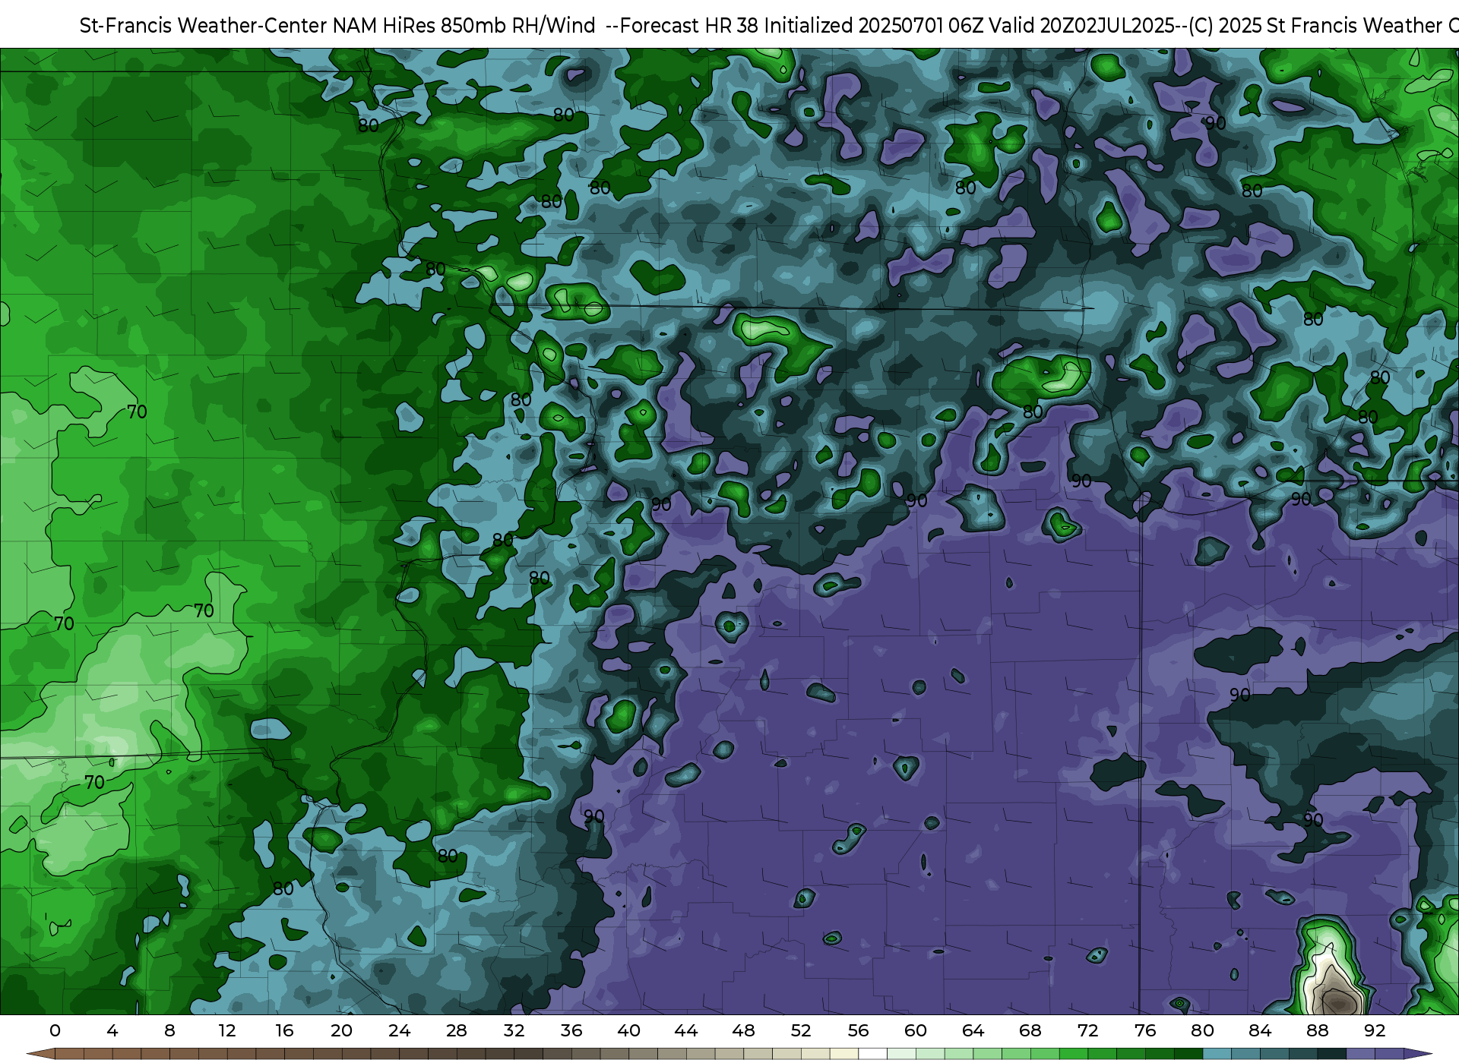This screenshot has width=1459, height=1063.
Task: Click the colorbar tick label "56"
Action: click(858, 1031)
